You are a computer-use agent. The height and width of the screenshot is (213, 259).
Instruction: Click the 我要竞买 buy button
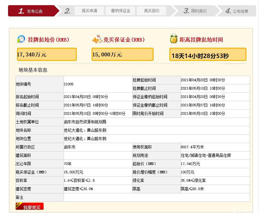30,206
